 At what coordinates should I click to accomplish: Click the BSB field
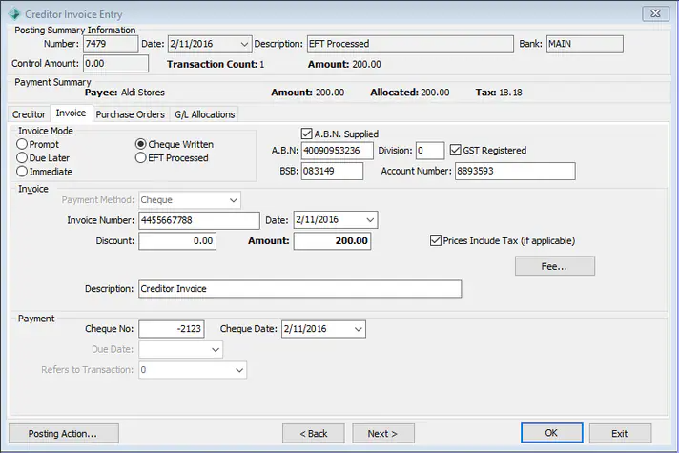click(332, 171)
